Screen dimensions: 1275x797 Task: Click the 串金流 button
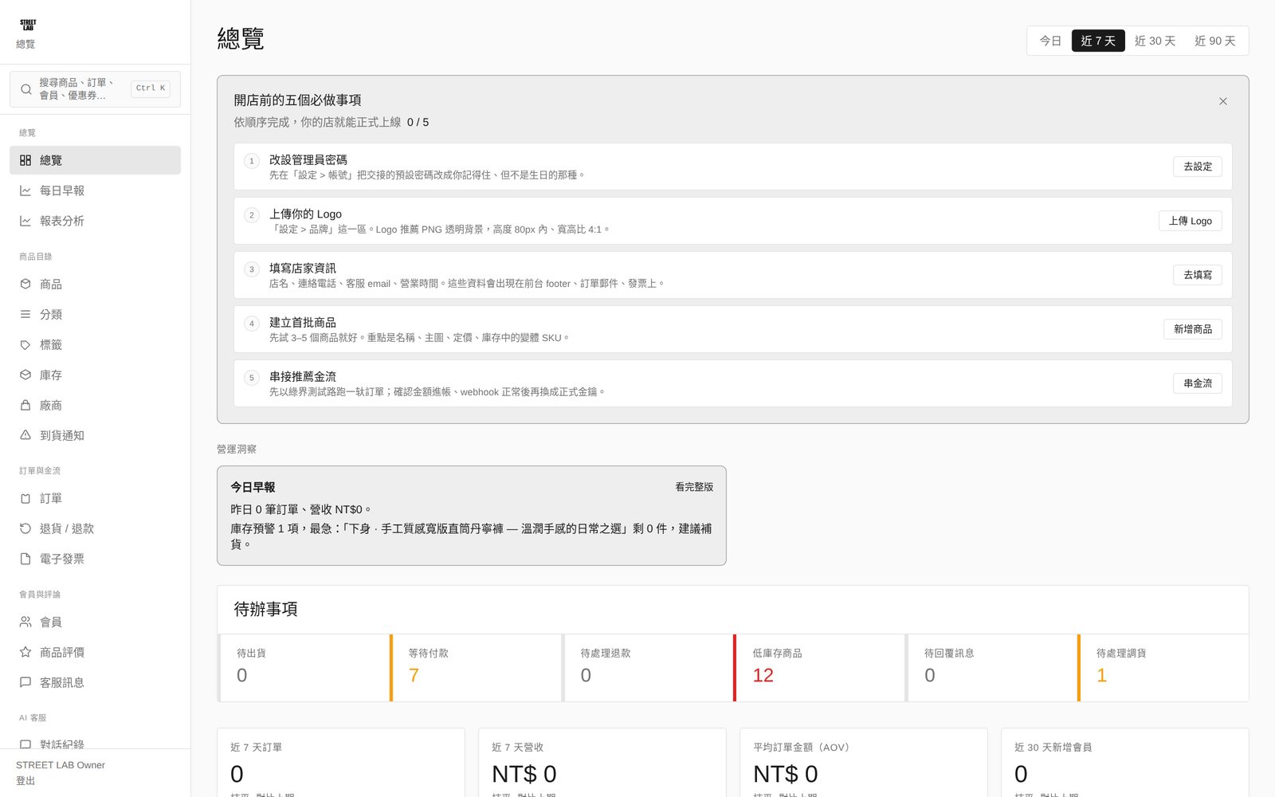click(x=1197, y=383)
